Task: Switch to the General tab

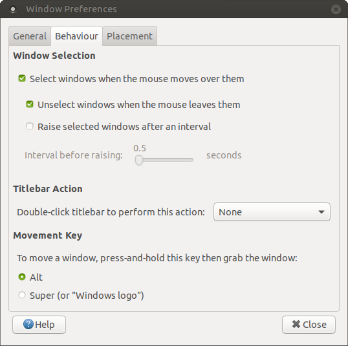Action: click(30, 36)
